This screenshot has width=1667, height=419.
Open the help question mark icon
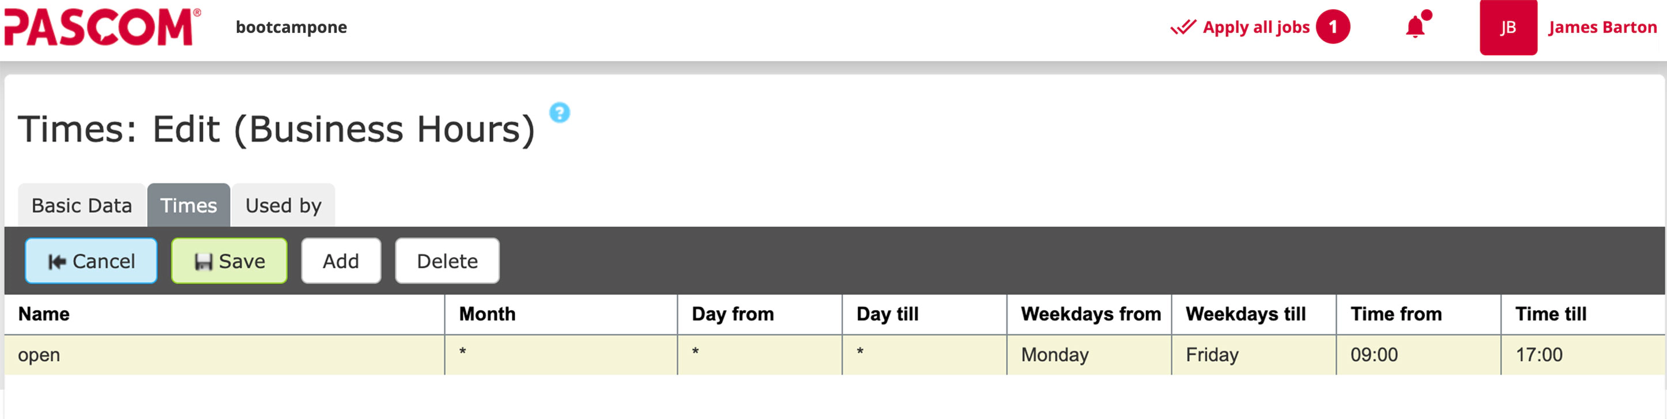tap(559, 112)
